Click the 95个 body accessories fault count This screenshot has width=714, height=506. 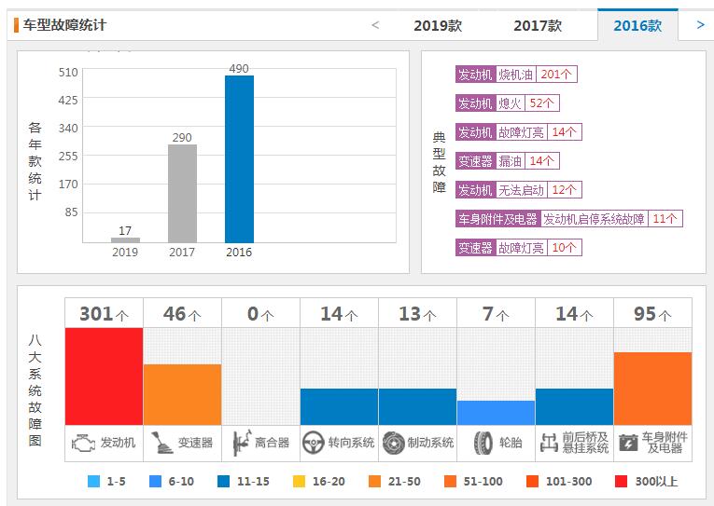click(x=652, y=314)
